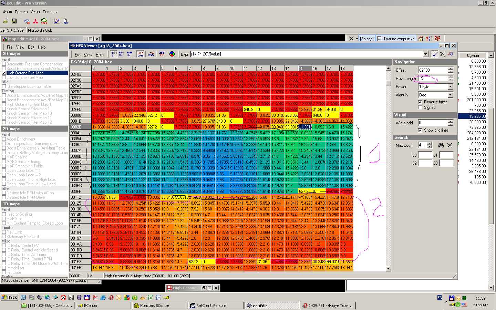Image resolution: width=496 pixels, height=310 pixels.
Task: Check the Low Octane Fuel Map box
Action: [x=4, y=77]
